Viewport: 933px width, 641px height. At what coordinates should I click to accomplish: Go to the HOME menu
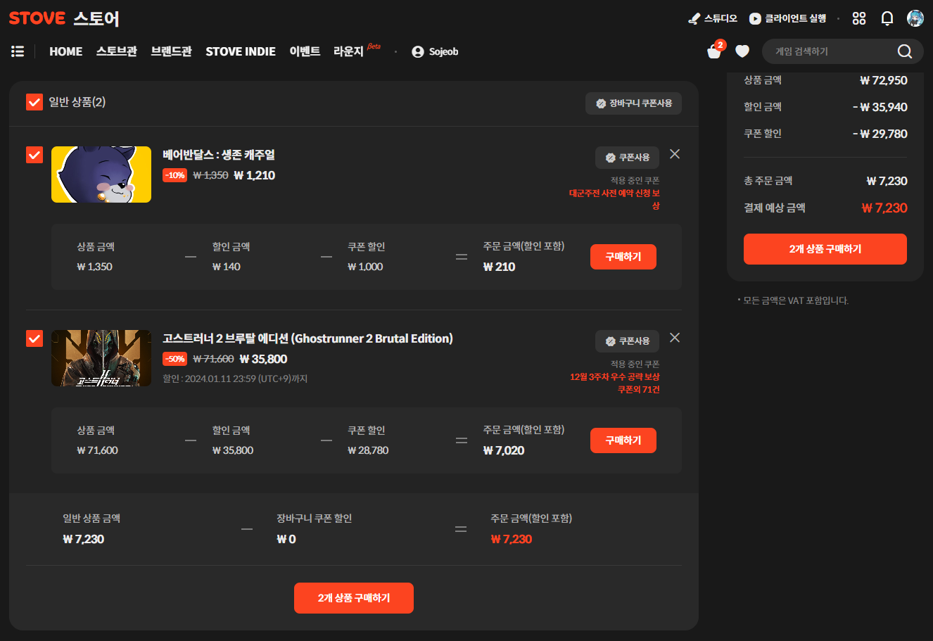coord(66,51)
